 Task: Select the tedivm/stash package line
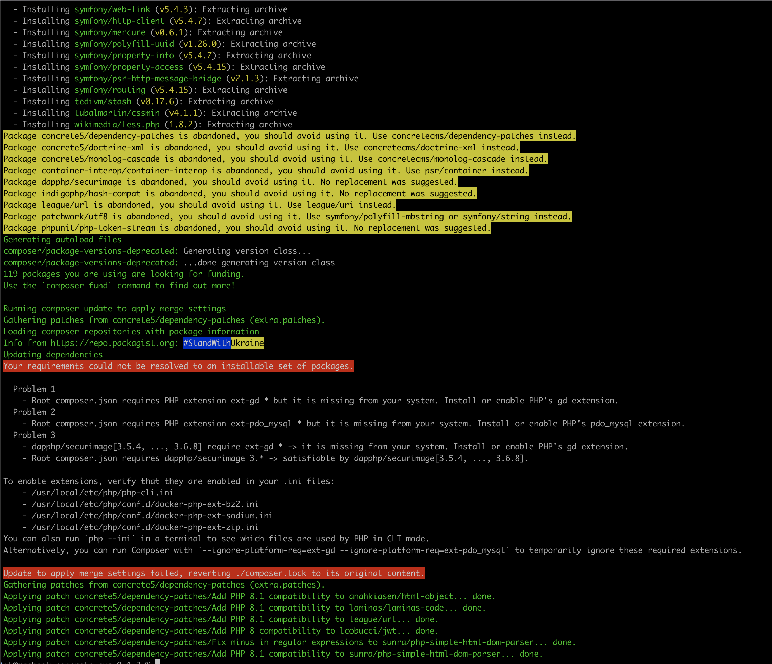click(102, 101)
